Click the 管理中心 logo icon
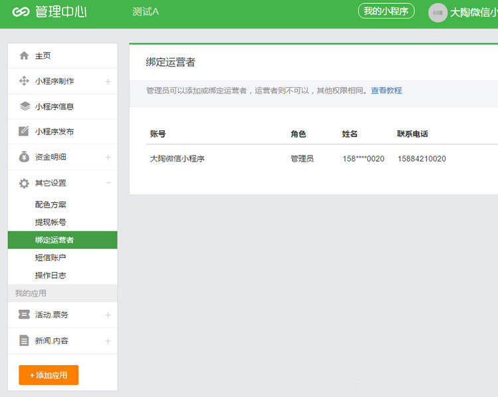The image size is (498, 397). (x=21, y=12)
